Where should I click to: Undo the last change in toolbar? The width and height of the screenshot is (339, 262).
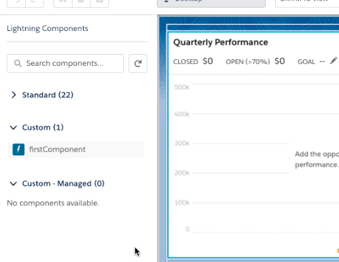click(x=16, y=3)
